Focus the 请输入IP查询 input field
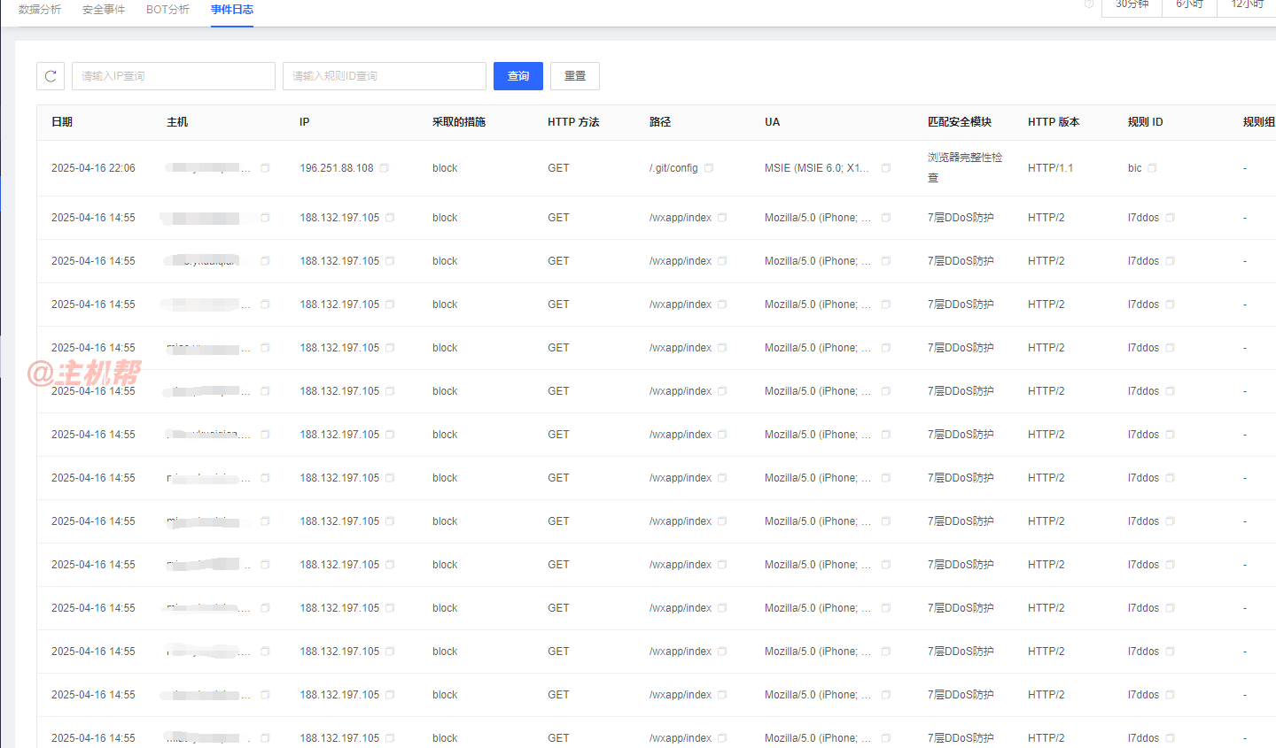Image resolution: width=1276 pixels, height=748 pixels. (x=174, y=76)
